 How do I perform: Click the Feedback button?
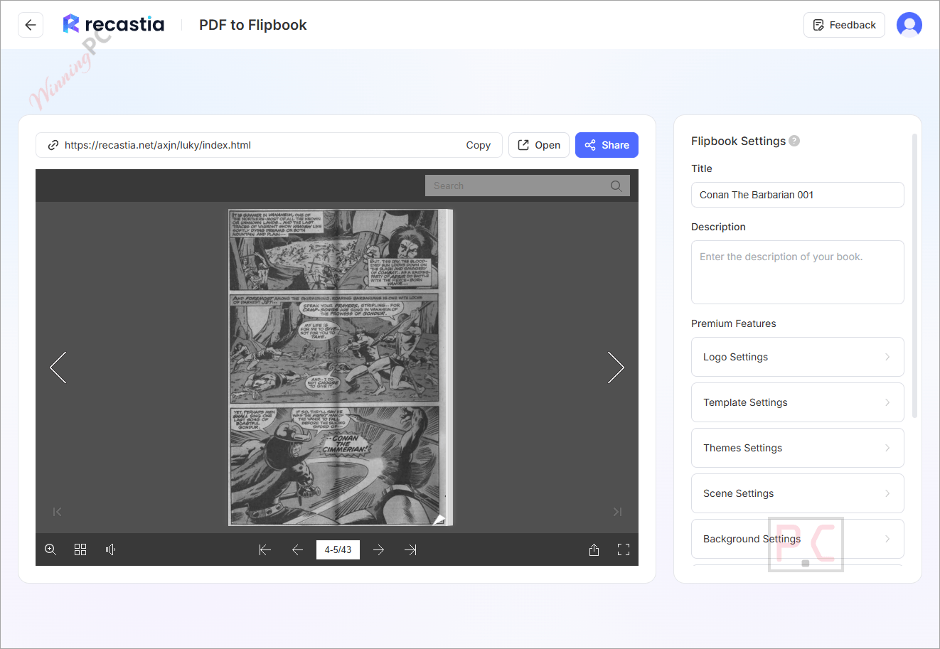coord(844,25)
